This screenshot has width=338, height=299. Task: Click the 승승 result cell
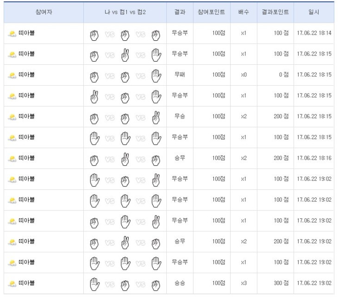pos(180,283)
